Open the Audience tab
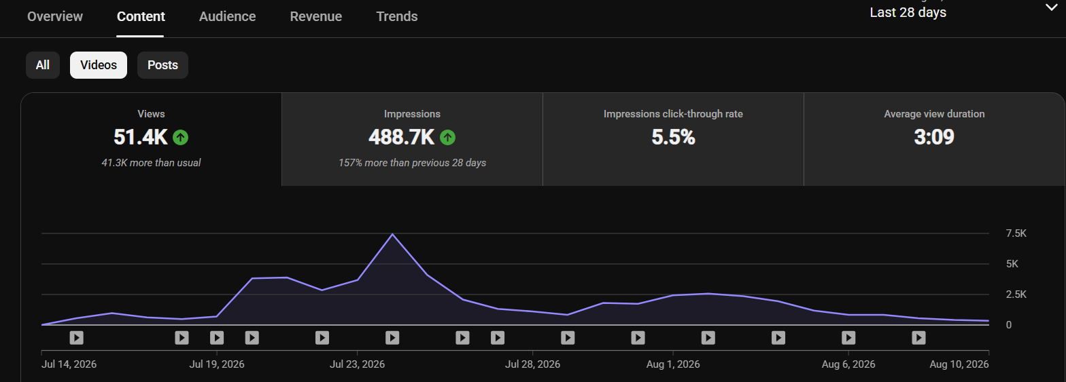The image size is (1066, 382). point(228,16)
